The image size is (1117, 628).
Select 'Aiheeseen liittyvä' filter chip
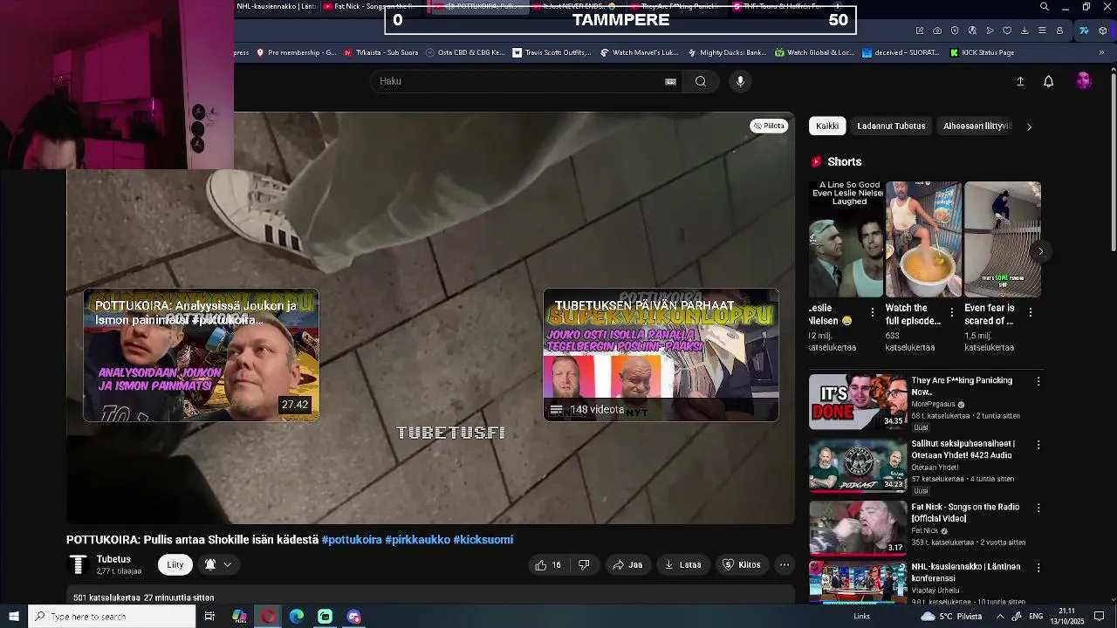[x=977, y=126]
